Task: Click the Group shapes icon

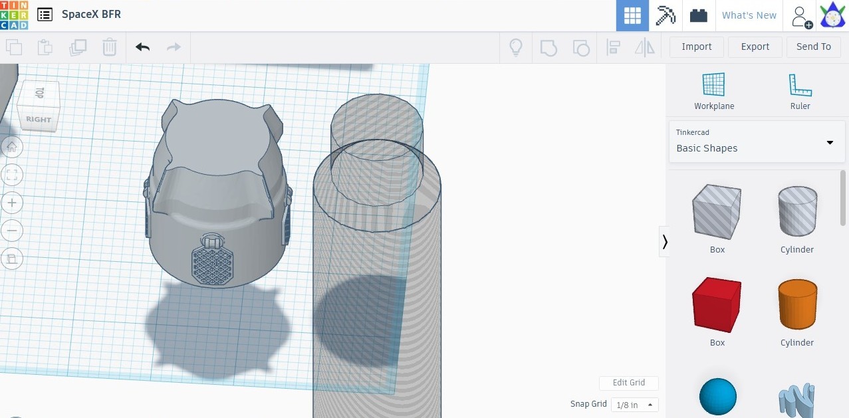Action: pyautogui.click(x=548, y=47)
